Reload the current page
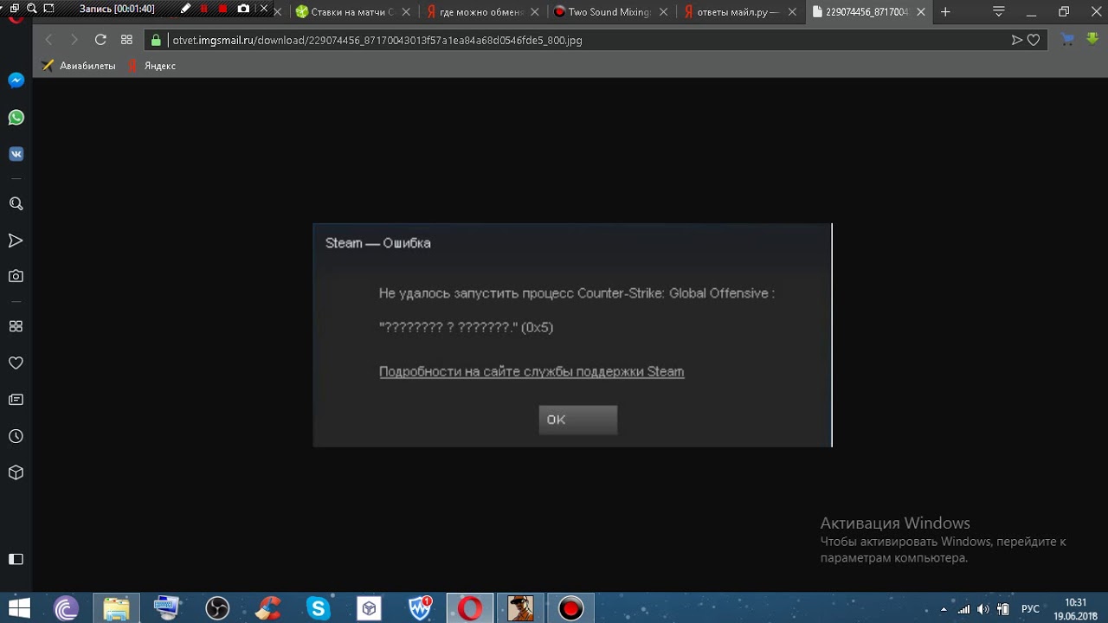The width and height of the screenshot is (1108, 623). click(100, 40)
